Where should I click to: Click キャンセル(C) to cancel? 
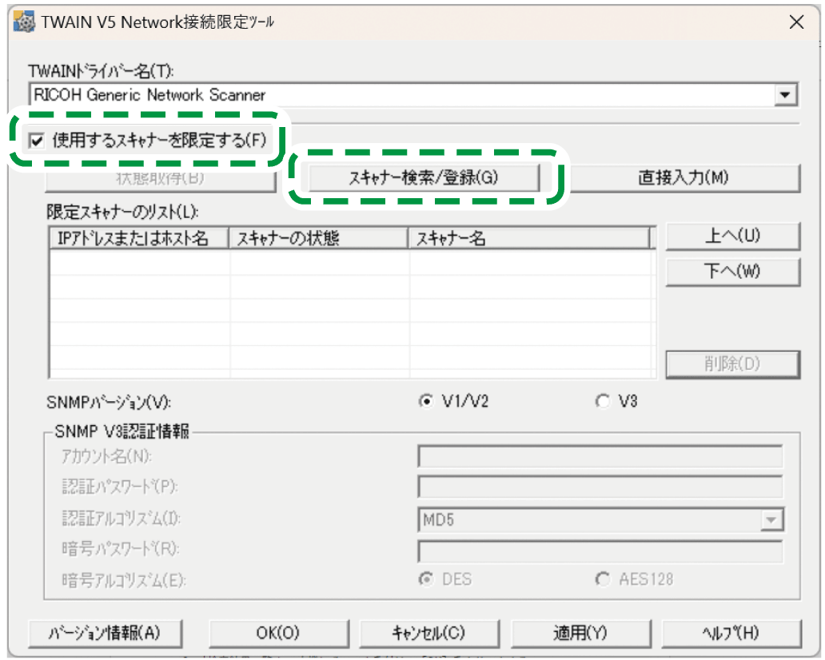pyautogui.click(x=428, y=633)
